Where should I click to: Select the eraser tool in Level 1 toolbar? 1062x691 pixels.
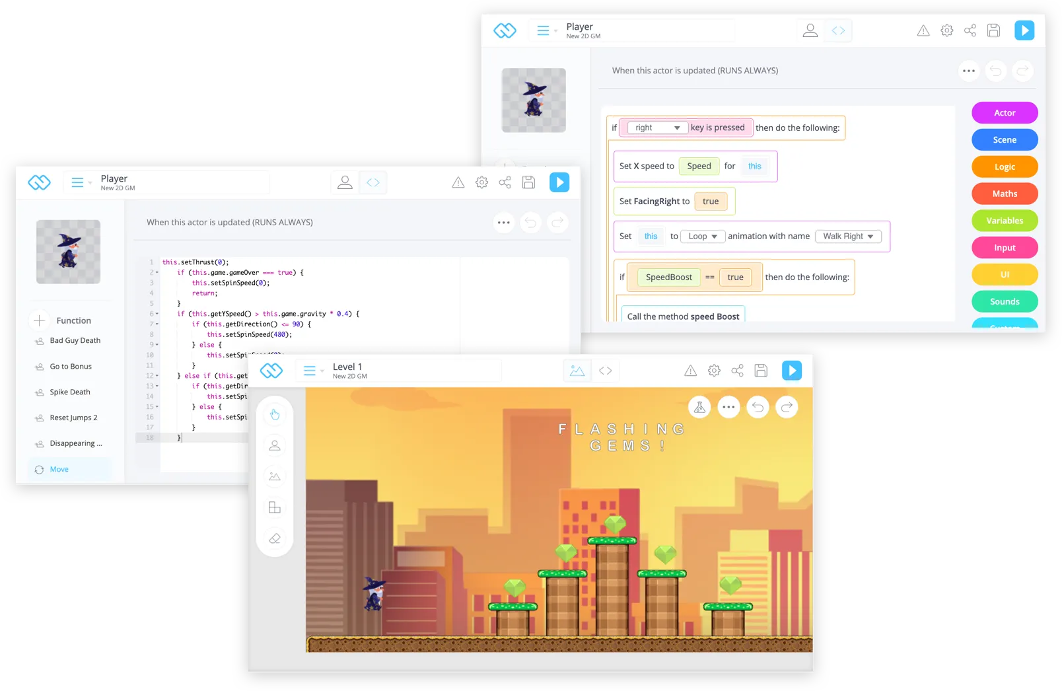coord(274,538)
